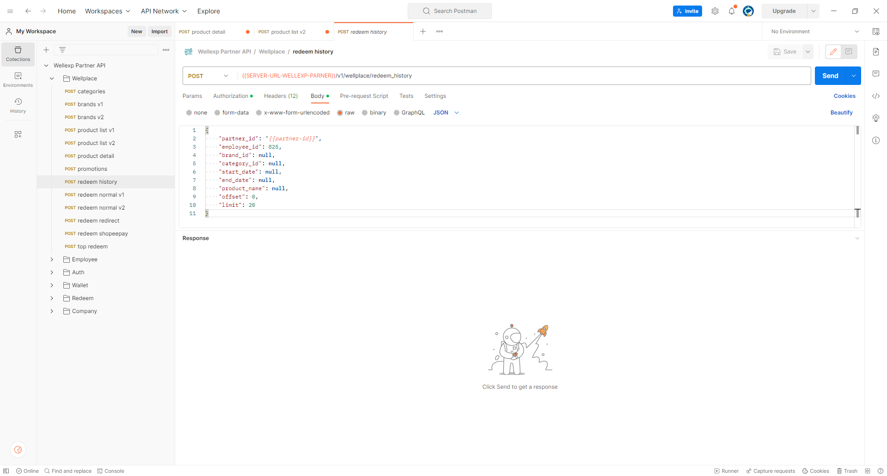
Task: Switch to the Headers tab
Action: point(281,96)
